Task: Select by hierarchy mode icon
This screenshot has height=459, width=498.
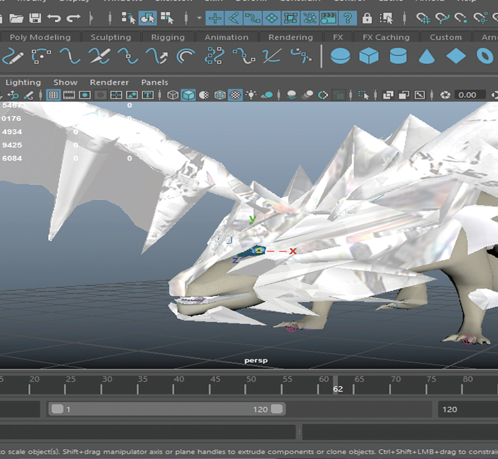Action: [x=128, y=18]
